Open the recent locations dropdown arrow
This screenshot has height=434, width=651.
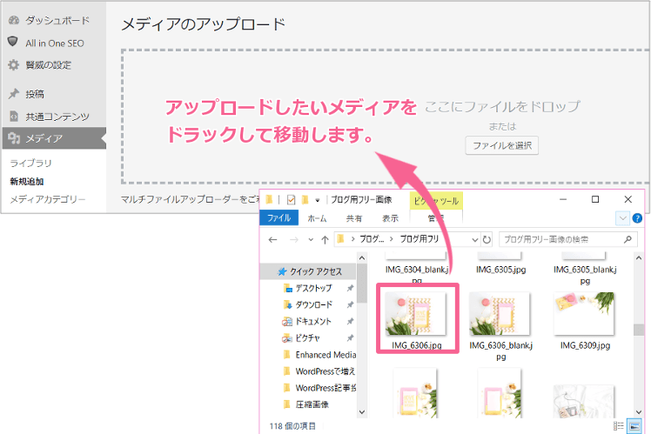tap(311, 240)
